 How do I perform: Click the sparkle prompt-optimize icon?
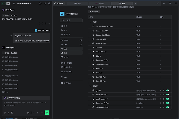(37, 113)
